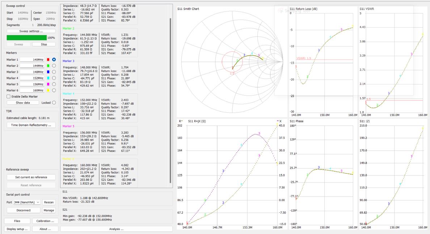Toggle the Locked radio button
The height and width of the screenshot is (234, 430).
[x=54, y=103]
